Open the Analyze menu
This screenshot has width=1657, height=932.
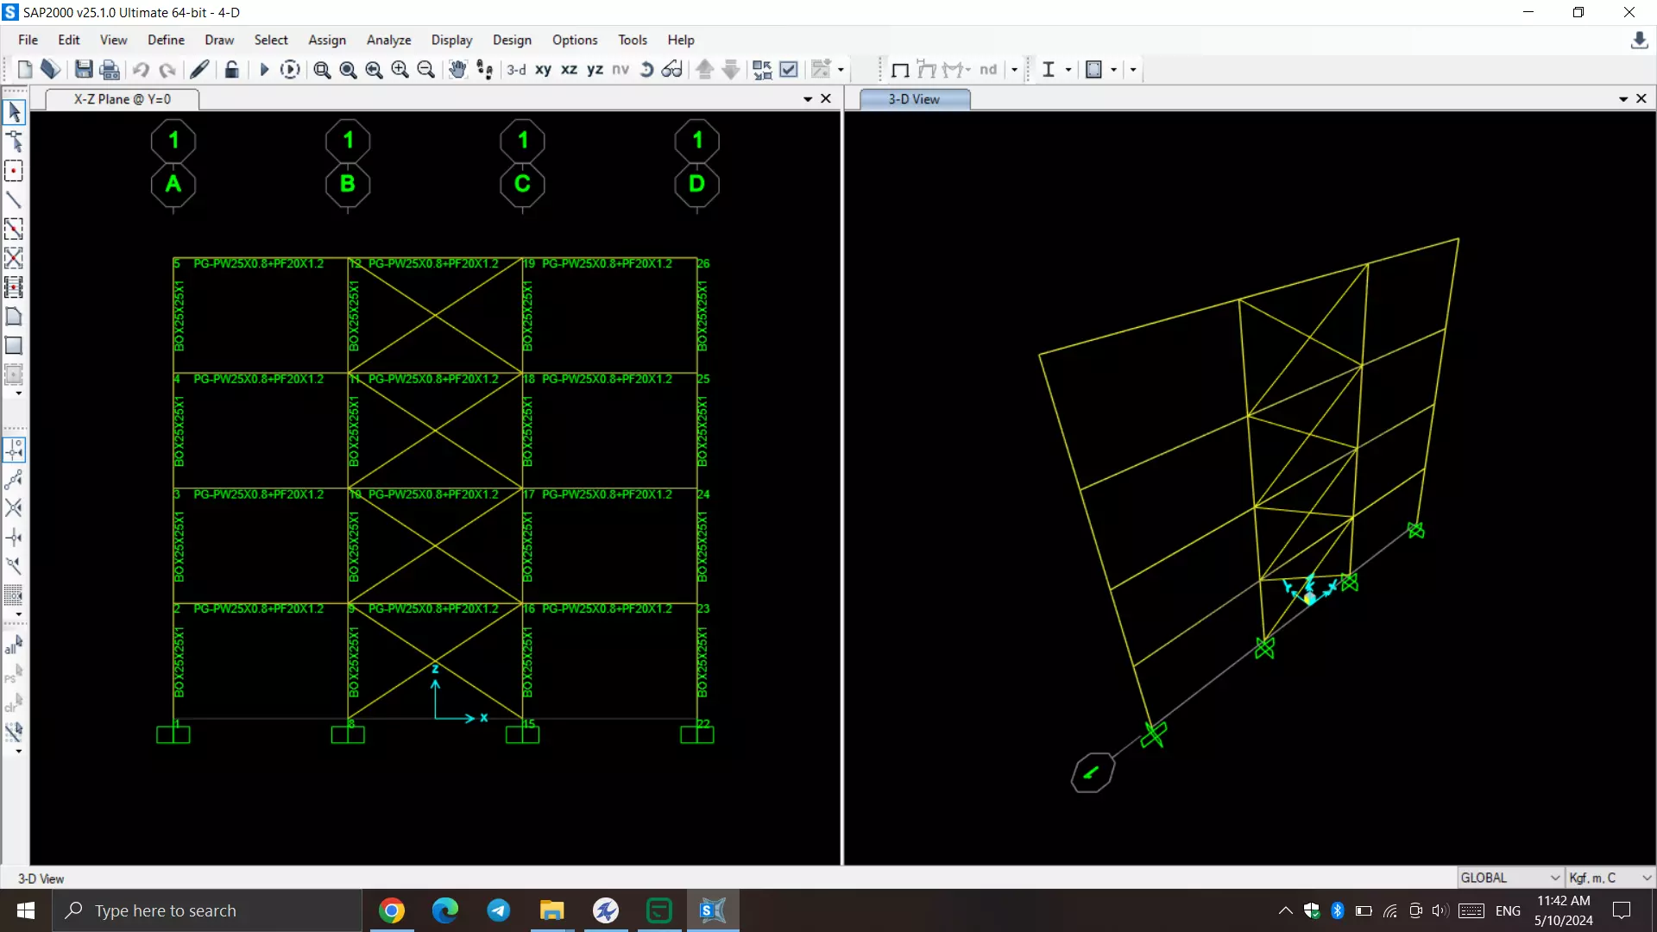388,40
